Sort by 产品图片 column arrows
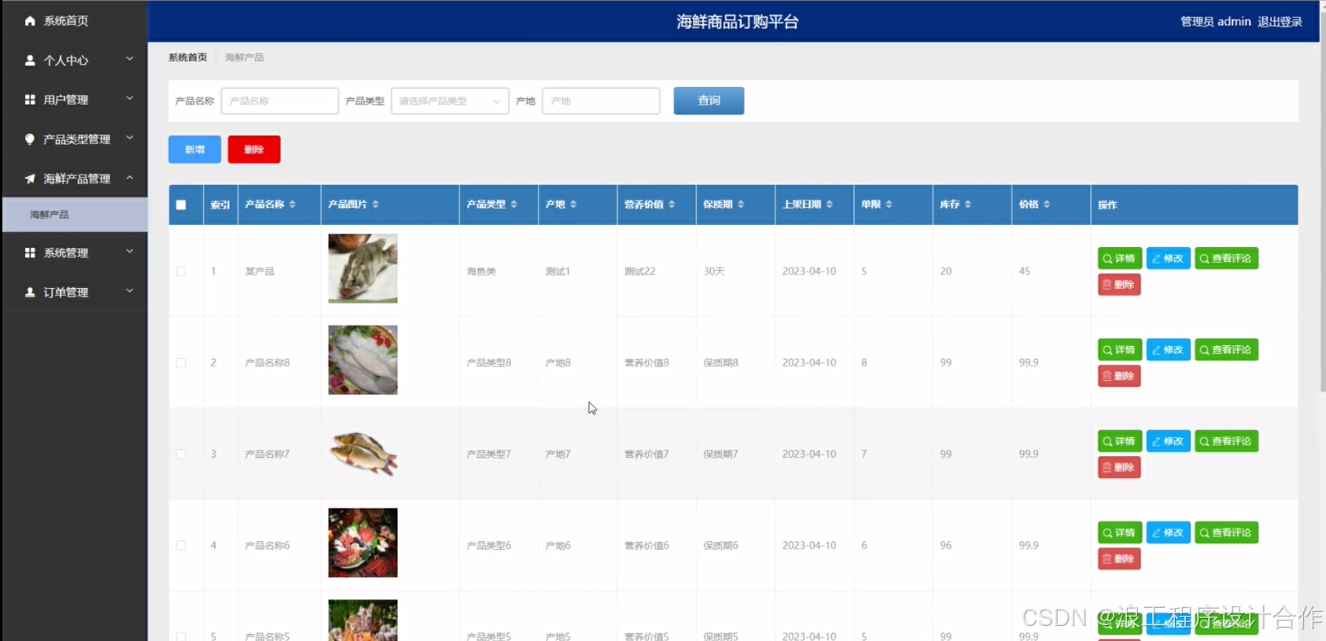This screenshot has height=641, width=1326. (376, 204)
